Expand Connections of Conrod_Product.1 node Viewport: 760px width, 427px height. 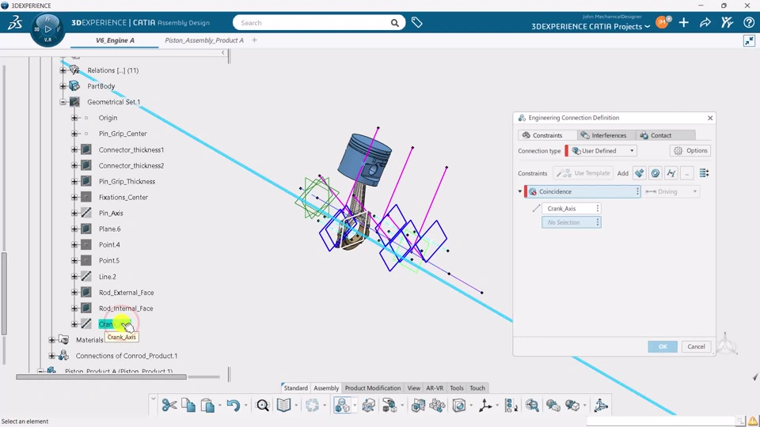(x=51, y=356)
